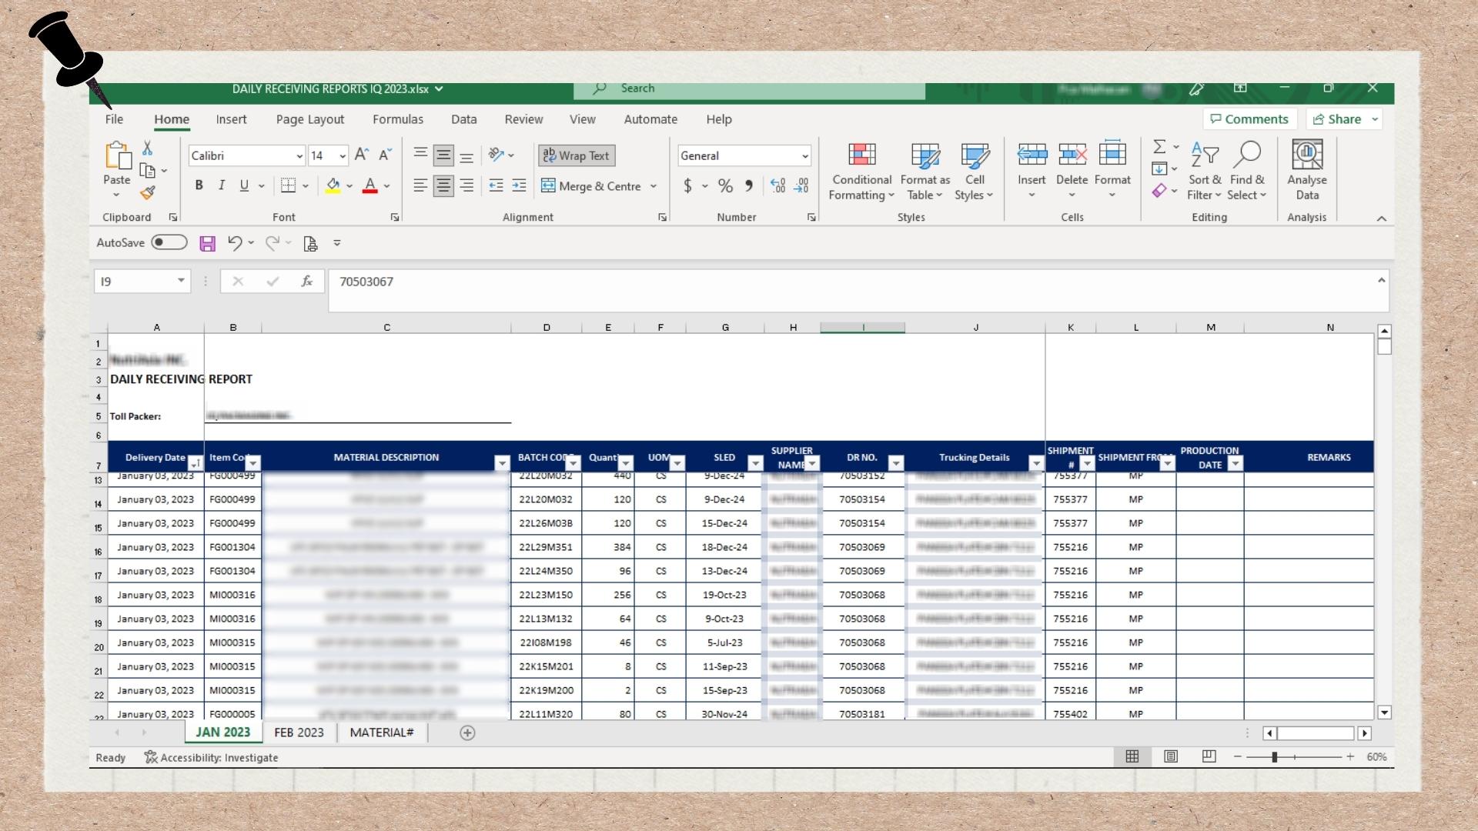The height and width of the screenshot is (831, 1478).
Task: Switch to the FEB 2023 sheet
Action: (299, 733)
